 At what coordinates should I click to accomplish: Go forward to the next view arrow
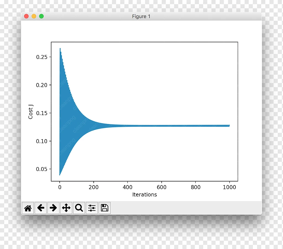pyautogui.click(x=53, y=208)
